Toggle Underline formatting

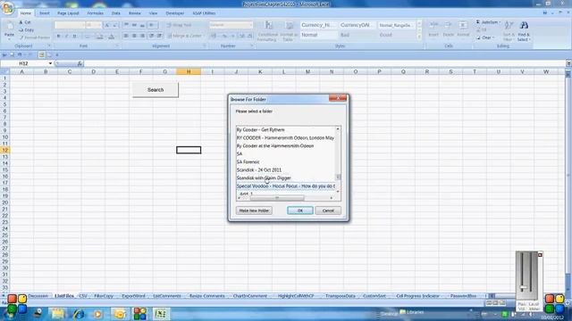coord(74,36)
